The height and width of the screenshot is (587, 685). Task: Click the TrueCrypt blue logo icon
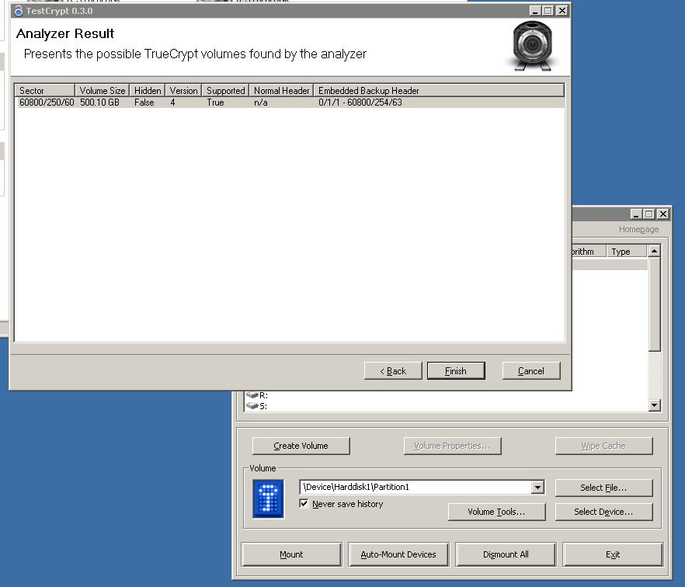(268, 498)
